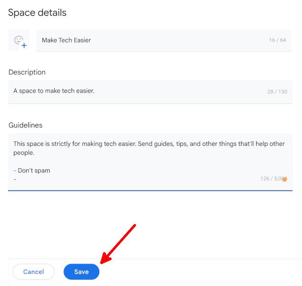
Task: Open the space emoji picker icon
Action: pos(19,41)
